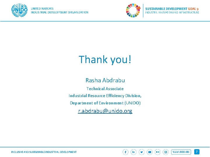
Task: Click the WWW.UNIDO.ORG button
Action: point(181,152)
